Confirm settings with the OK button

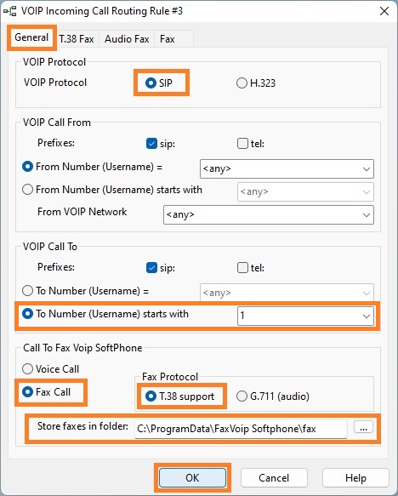(192, 477)
